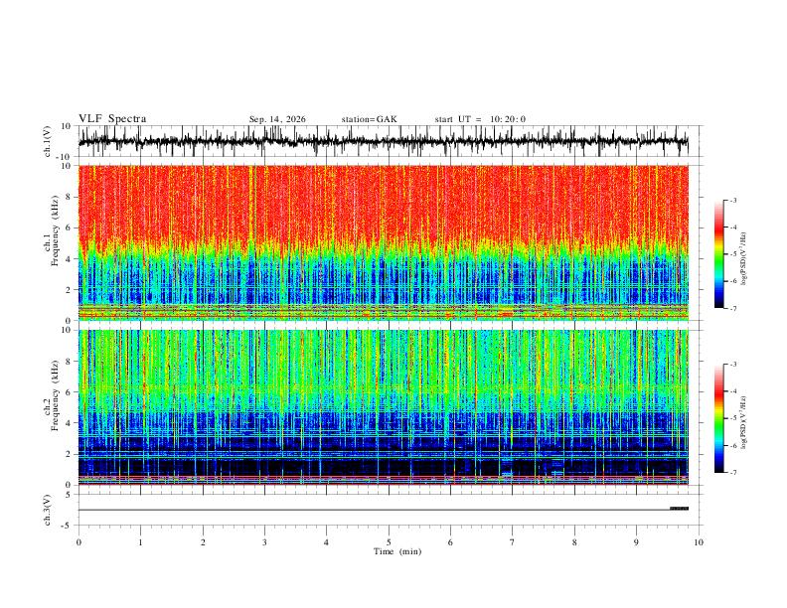Select the ch.3(V) axis label
Screen dimensions: 787x608
click(x=47, y=510)
